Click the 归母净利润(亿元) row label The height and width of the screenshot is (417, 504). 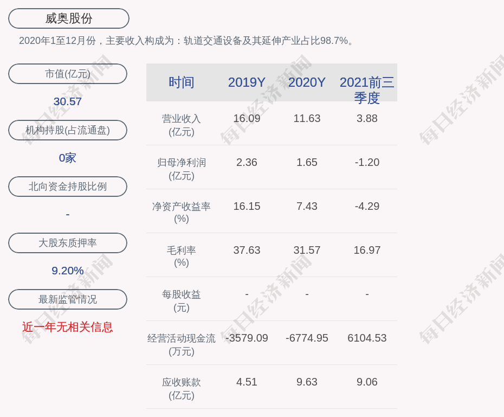point(182,169)
